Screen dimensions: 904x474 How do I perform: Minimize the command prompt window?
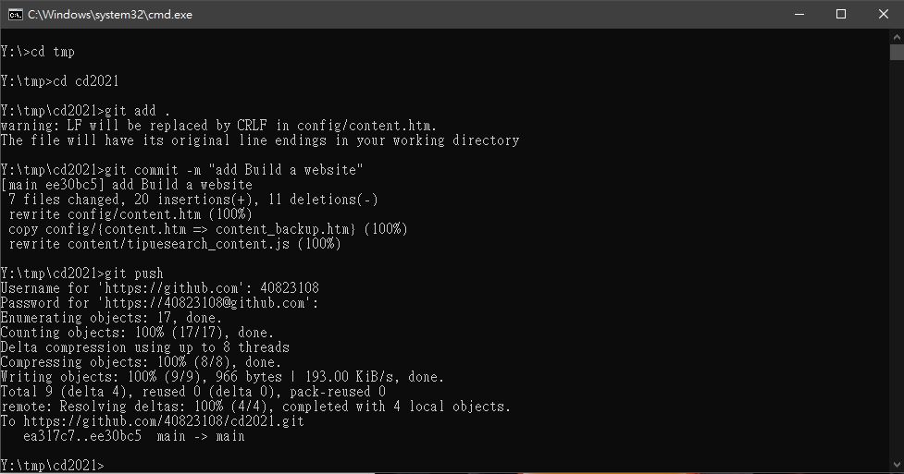pyautogui.click(x=799, y=15)
